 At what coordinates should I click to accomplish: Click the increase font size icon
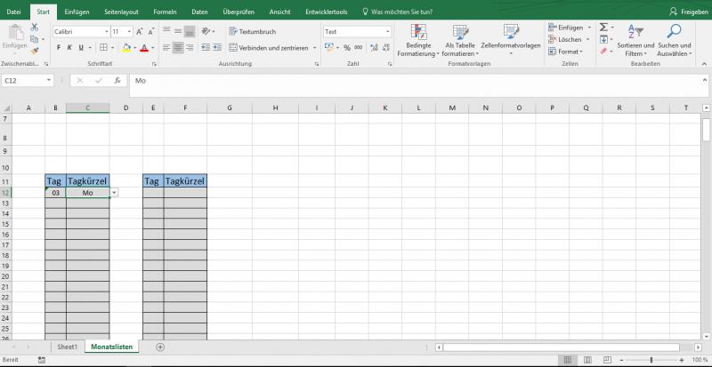[141, 31]
